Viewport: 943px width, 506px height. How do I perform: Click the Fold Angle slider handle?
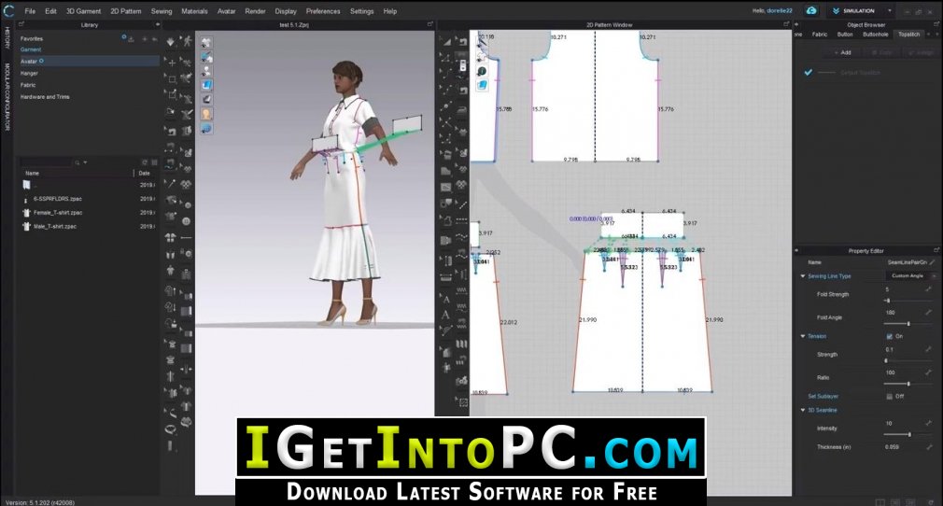coord(908,324)
